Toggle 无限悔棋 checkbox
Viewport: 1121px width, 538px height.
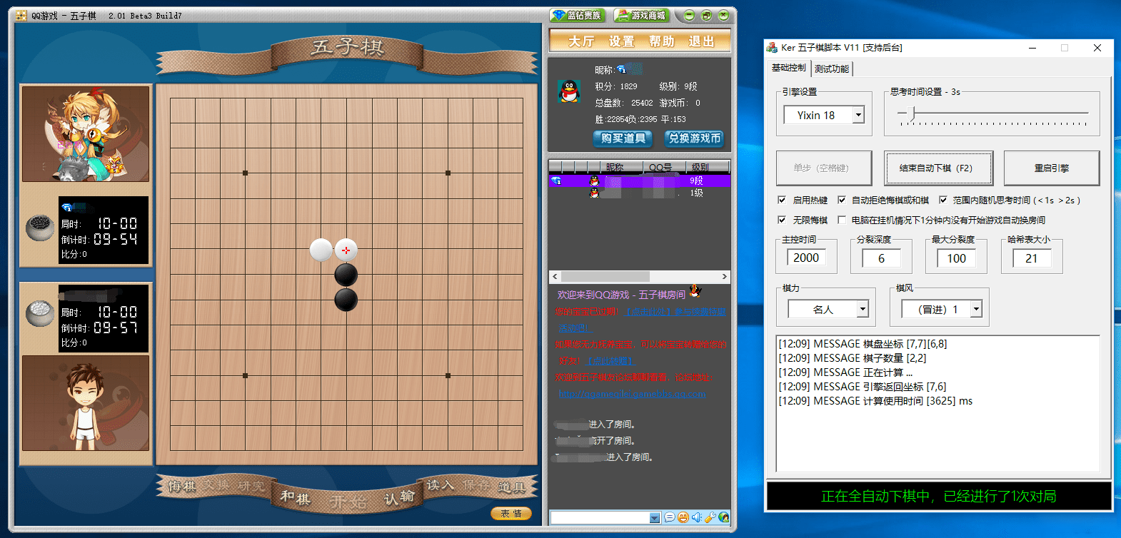pyautogui.click(x=782, y=220)
